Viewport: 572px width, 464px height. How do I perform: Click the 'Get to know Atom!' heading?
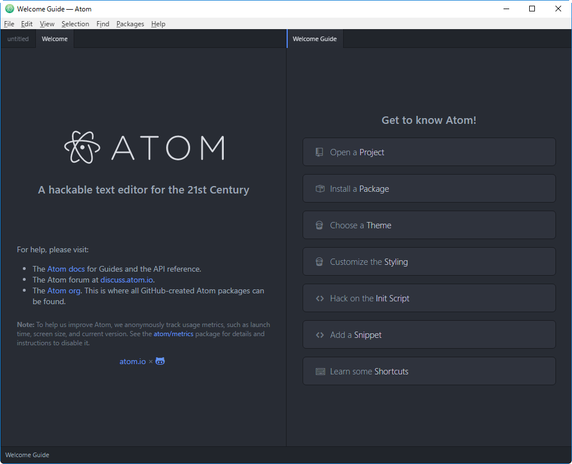pyautogui.click(x=429, y=120)
